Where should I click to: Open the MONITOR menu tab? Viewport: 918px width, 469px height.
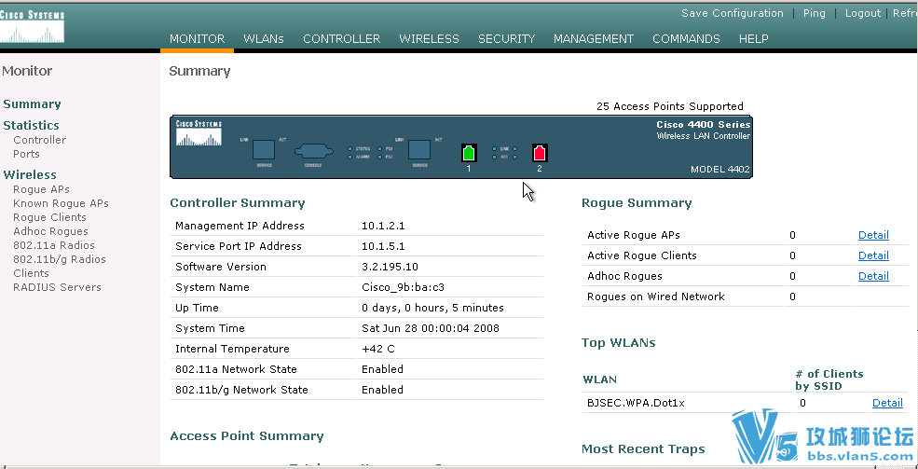[198, 38]
